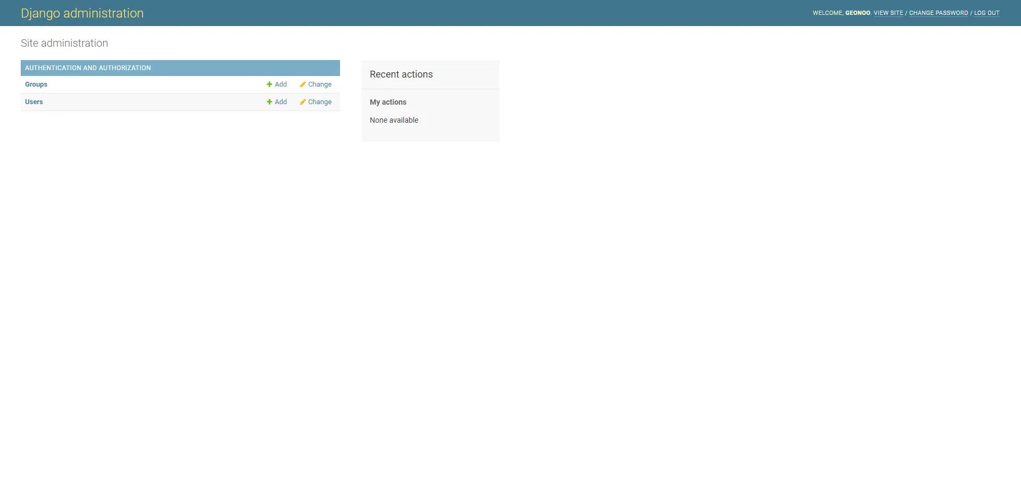Click the GEONOO username in header
The height and width of the screenshot is (492, 1021).
[x=858, y=13]
